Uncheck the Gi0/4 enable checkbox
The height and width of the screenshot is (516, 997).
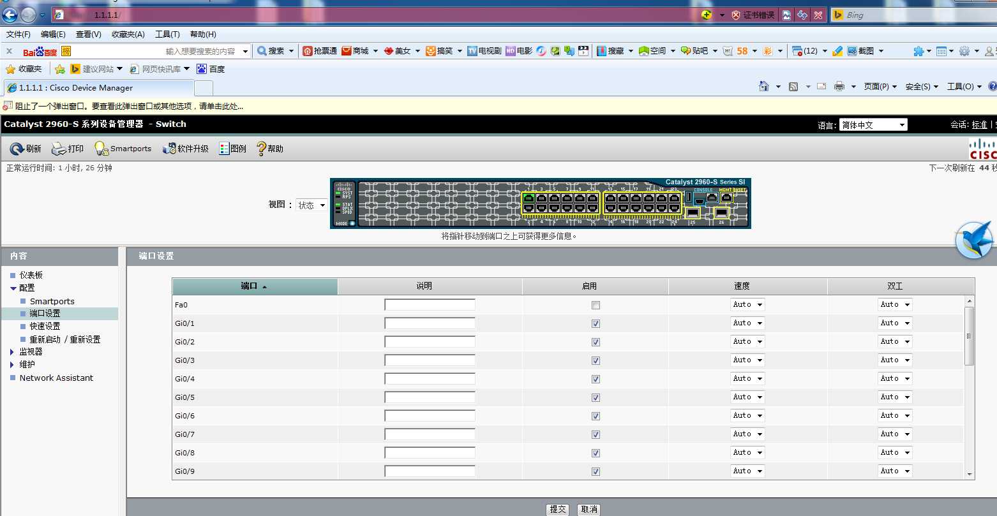pyautogui.click(x=596, y=379)
